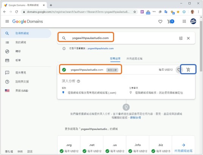Open a new browser tab
The image size is (203, 155).
(51, 5)
